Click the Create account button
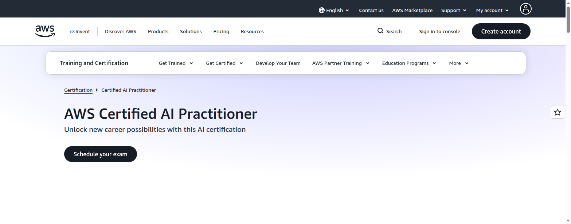This screenshot has width=571, height=224. 501,31
